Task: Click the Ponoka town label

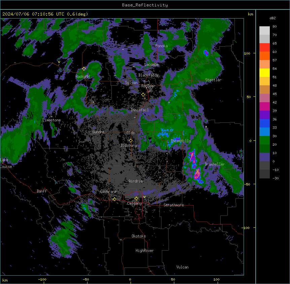Action: pyautogui.click(x=161, y=46)
